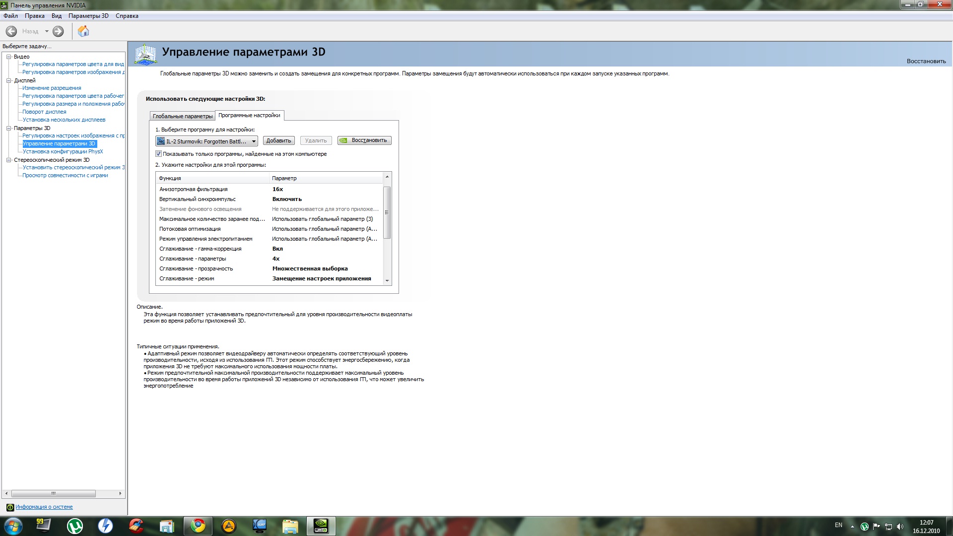
Task: Open the navigation history dropdown arrow
Action: (x=47, y=31)
